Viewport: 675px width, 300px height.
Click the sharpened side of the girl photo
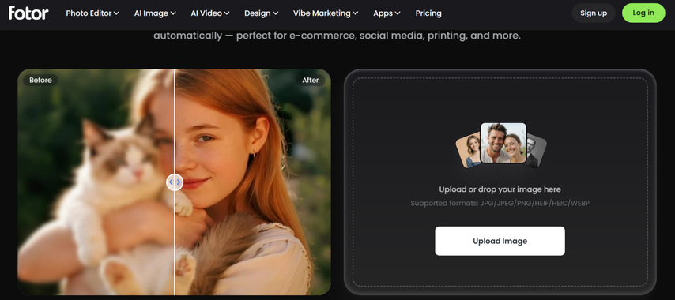(x=253, y=182)
